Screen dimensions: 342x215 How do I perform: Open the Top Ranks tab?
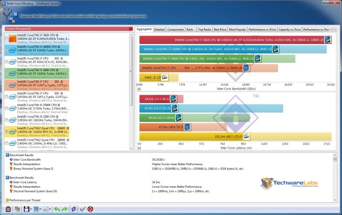click(205, 29)
